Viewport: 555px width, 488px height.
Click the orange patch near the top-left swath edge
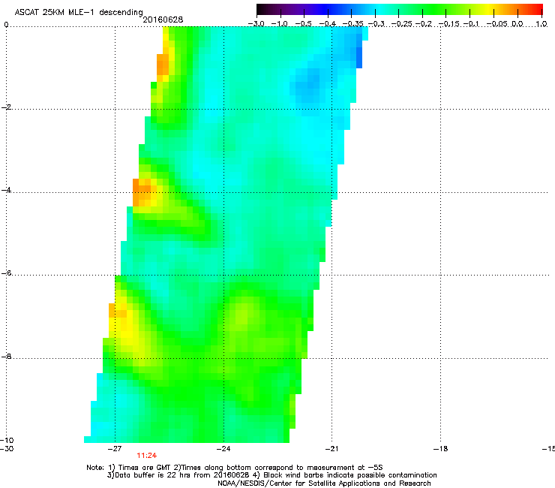[163, 65]
